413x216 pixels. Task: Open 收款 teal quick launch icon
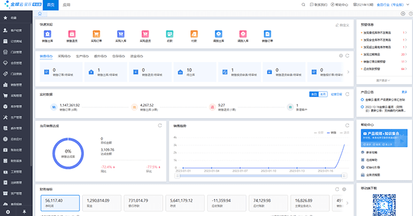(170, 34)
